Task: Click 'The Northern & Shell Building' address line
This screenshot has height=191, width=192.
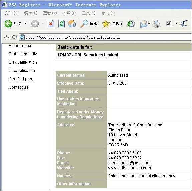Action: [135, 125]
